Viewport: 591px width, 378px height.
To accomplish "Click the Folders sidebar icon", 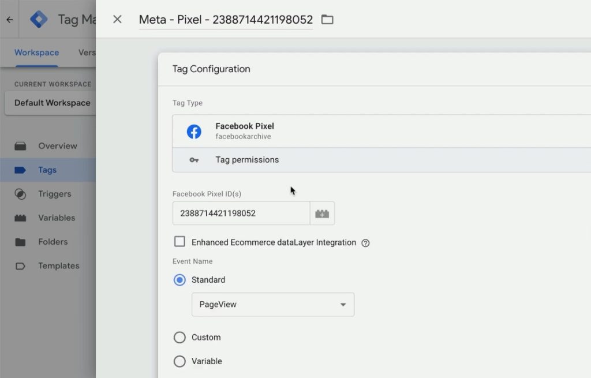I will coord(20,242).
